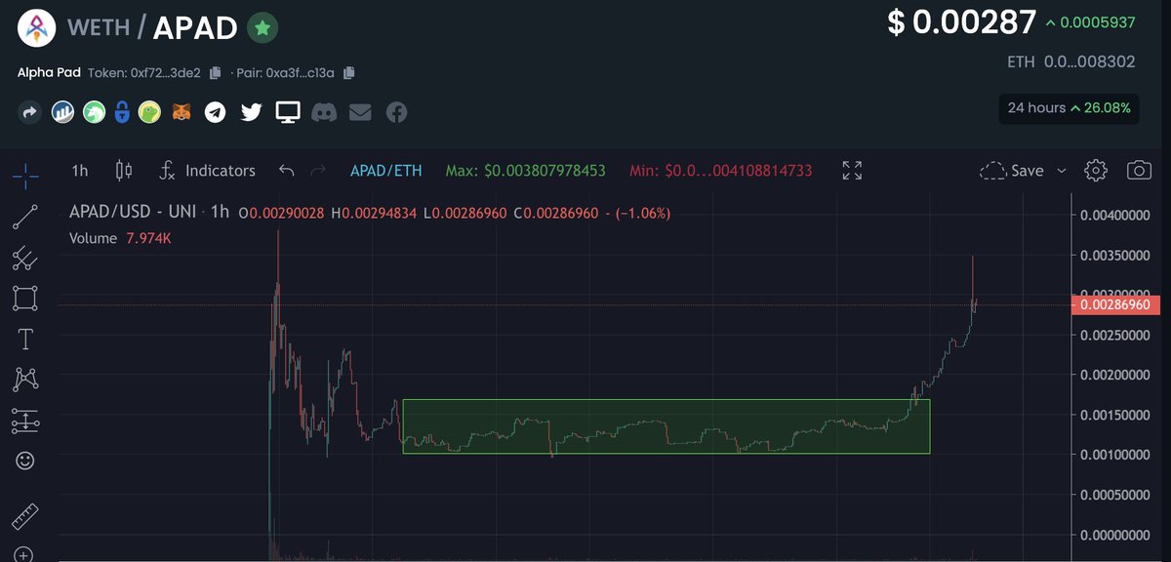Select the patterns drawing tool
This screenshot has width=1171, height=562.
pyautogui.click(x=25, y=379)
